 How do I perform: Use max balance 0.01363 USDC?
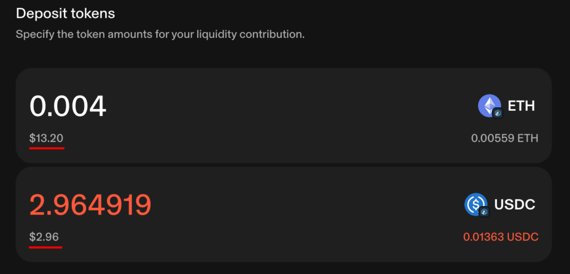pyautogui.click(x=500, y=237)
